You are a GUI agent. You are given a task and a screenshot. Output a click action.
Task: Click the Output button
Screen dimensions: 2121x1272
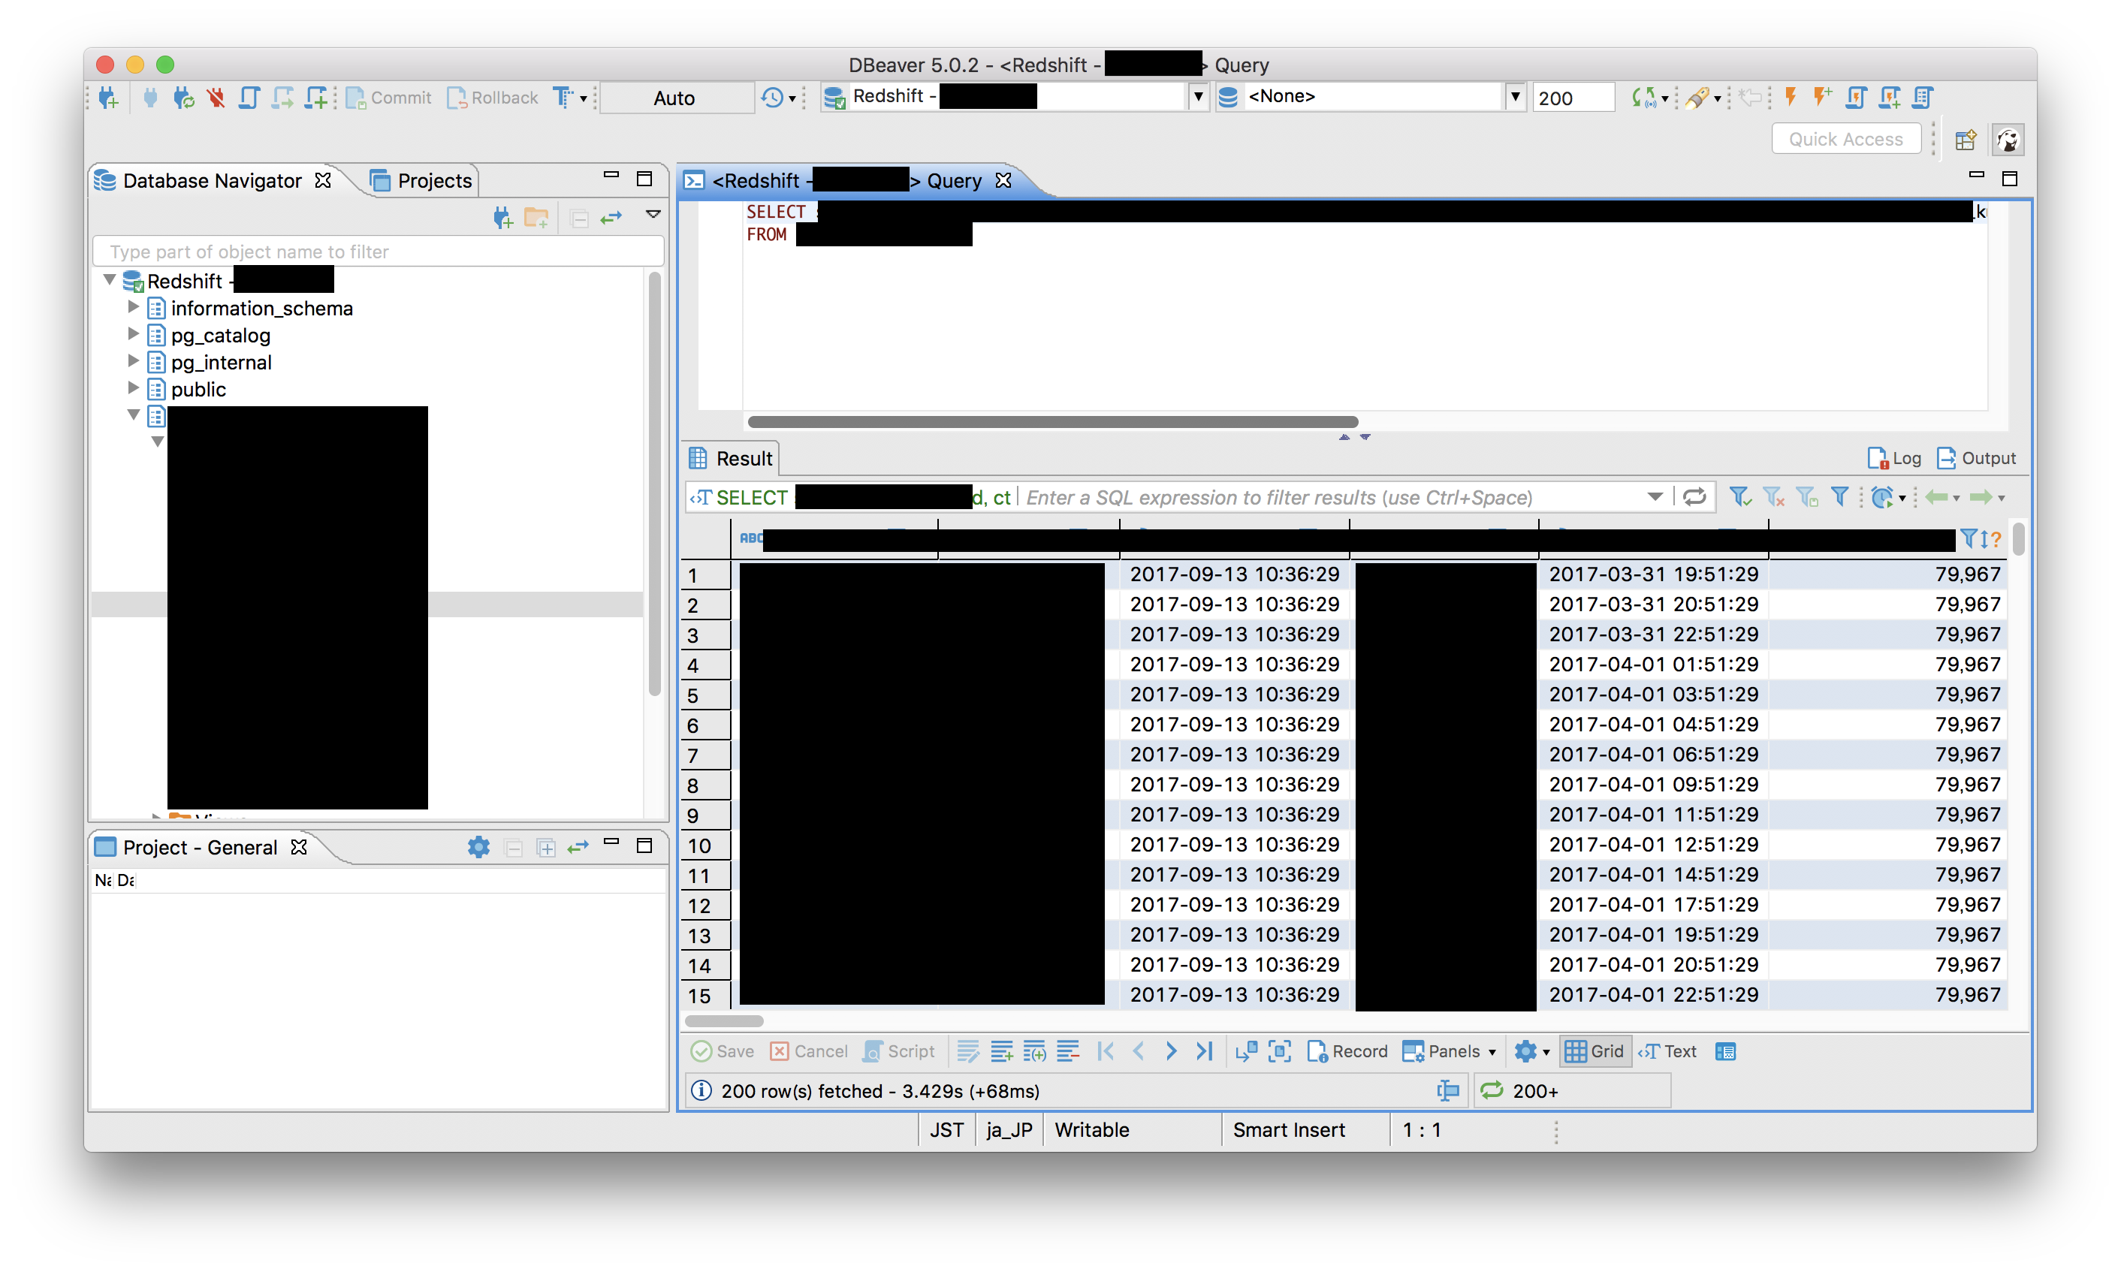tap(1976, 459)
